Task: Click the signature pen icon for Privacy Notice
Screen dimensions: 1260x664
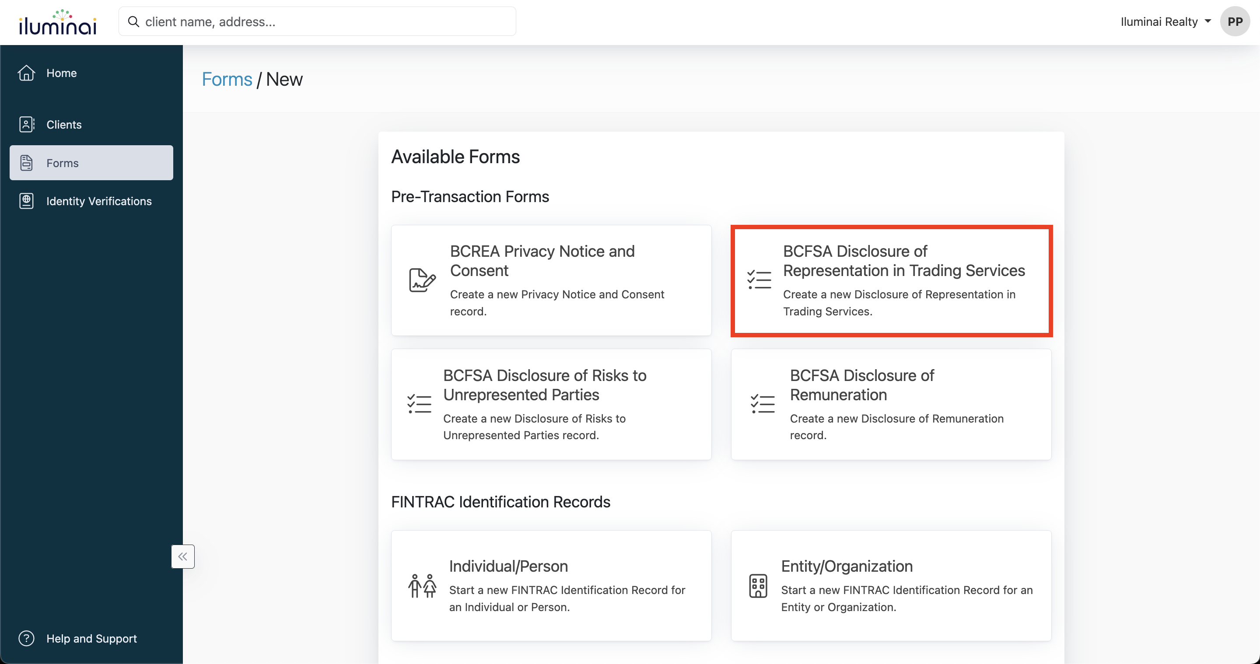Action: pyautogui.click(x=422, y=280)
